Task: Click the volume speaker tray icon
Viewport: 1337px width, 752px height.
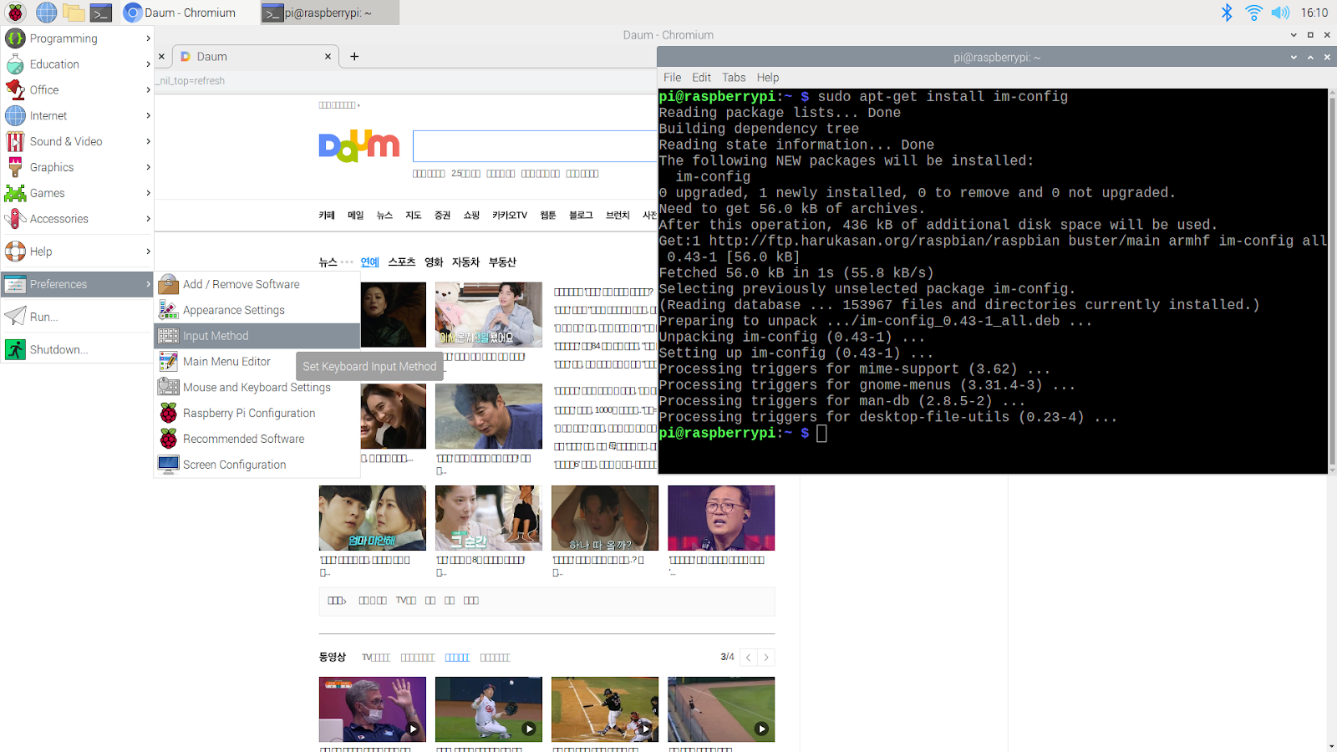Action: pyautogui.click(x=1280, y=13)
